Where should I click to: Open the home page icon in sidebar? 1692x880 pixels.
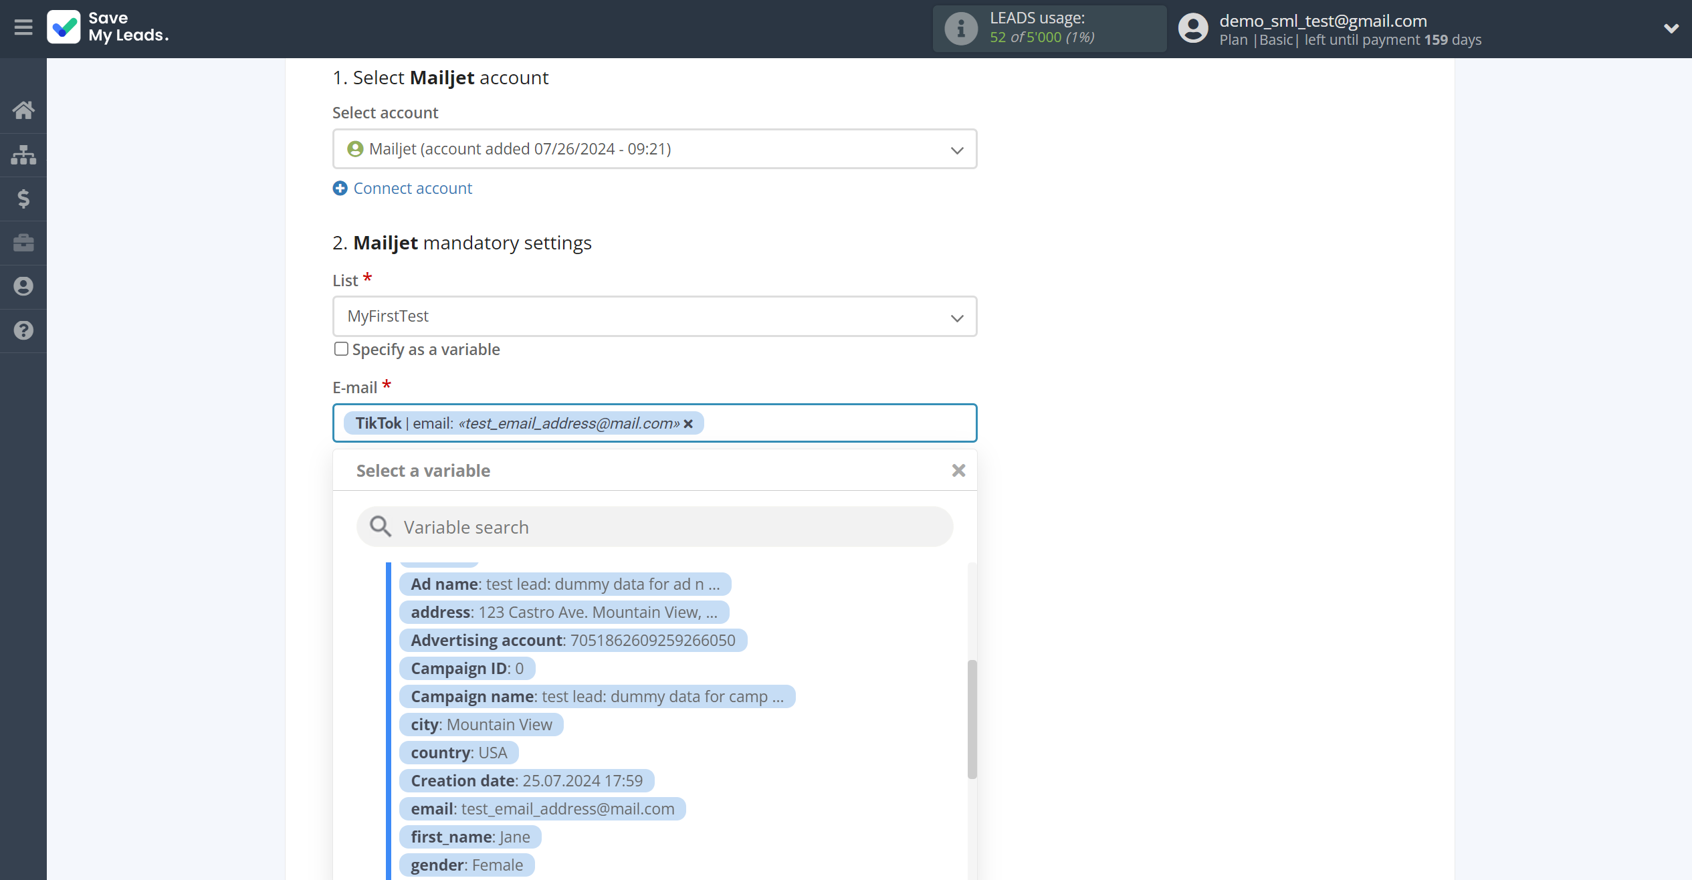23,110
